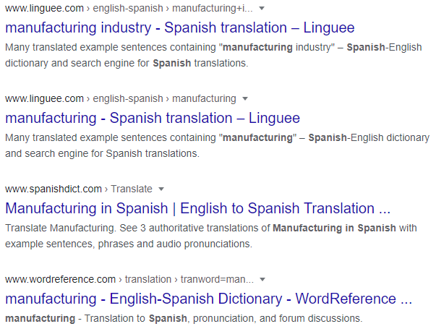This screenshot has height=329, width=436.
Task: Open 'manufacturing - English-Spanish Dictionary - WordReference' result
Action: pyautogui.click(x=208, y=299)
